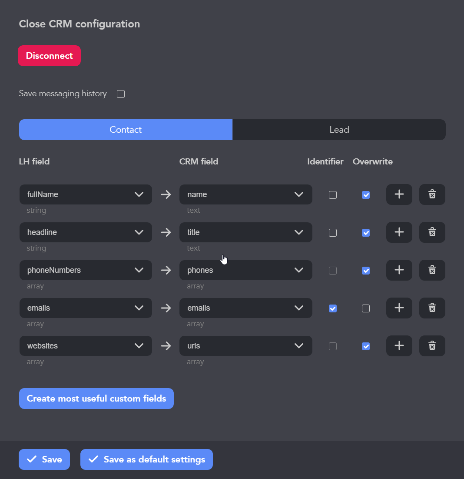This screenshot has height=479, width=464.
Task: Delete the websites to urls mapping
Action: click(x=432, y=346)
